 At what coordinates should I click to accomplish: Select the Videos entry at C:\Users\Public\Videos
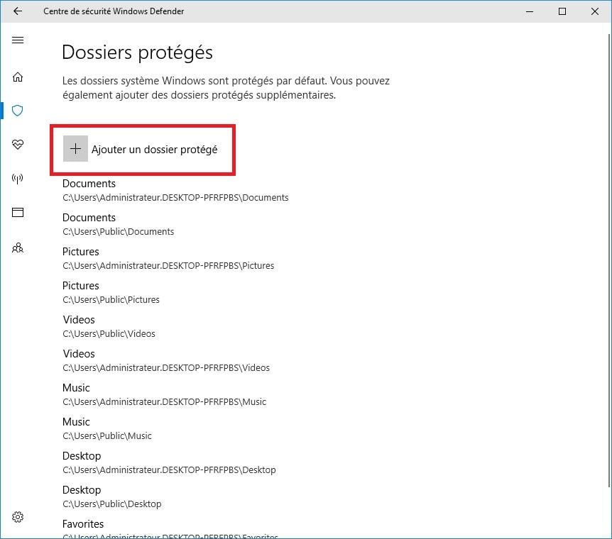(109, 326)
